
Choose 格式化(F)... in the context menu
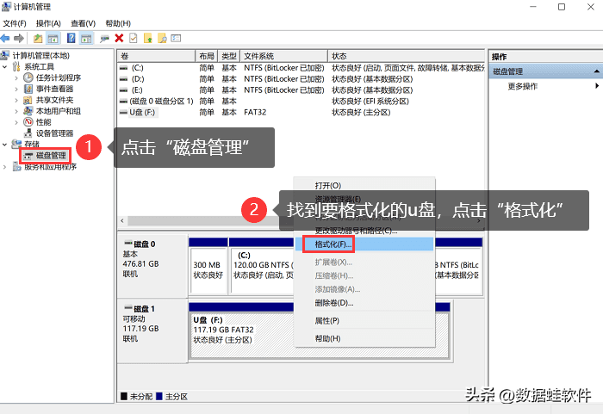(364, 244)
